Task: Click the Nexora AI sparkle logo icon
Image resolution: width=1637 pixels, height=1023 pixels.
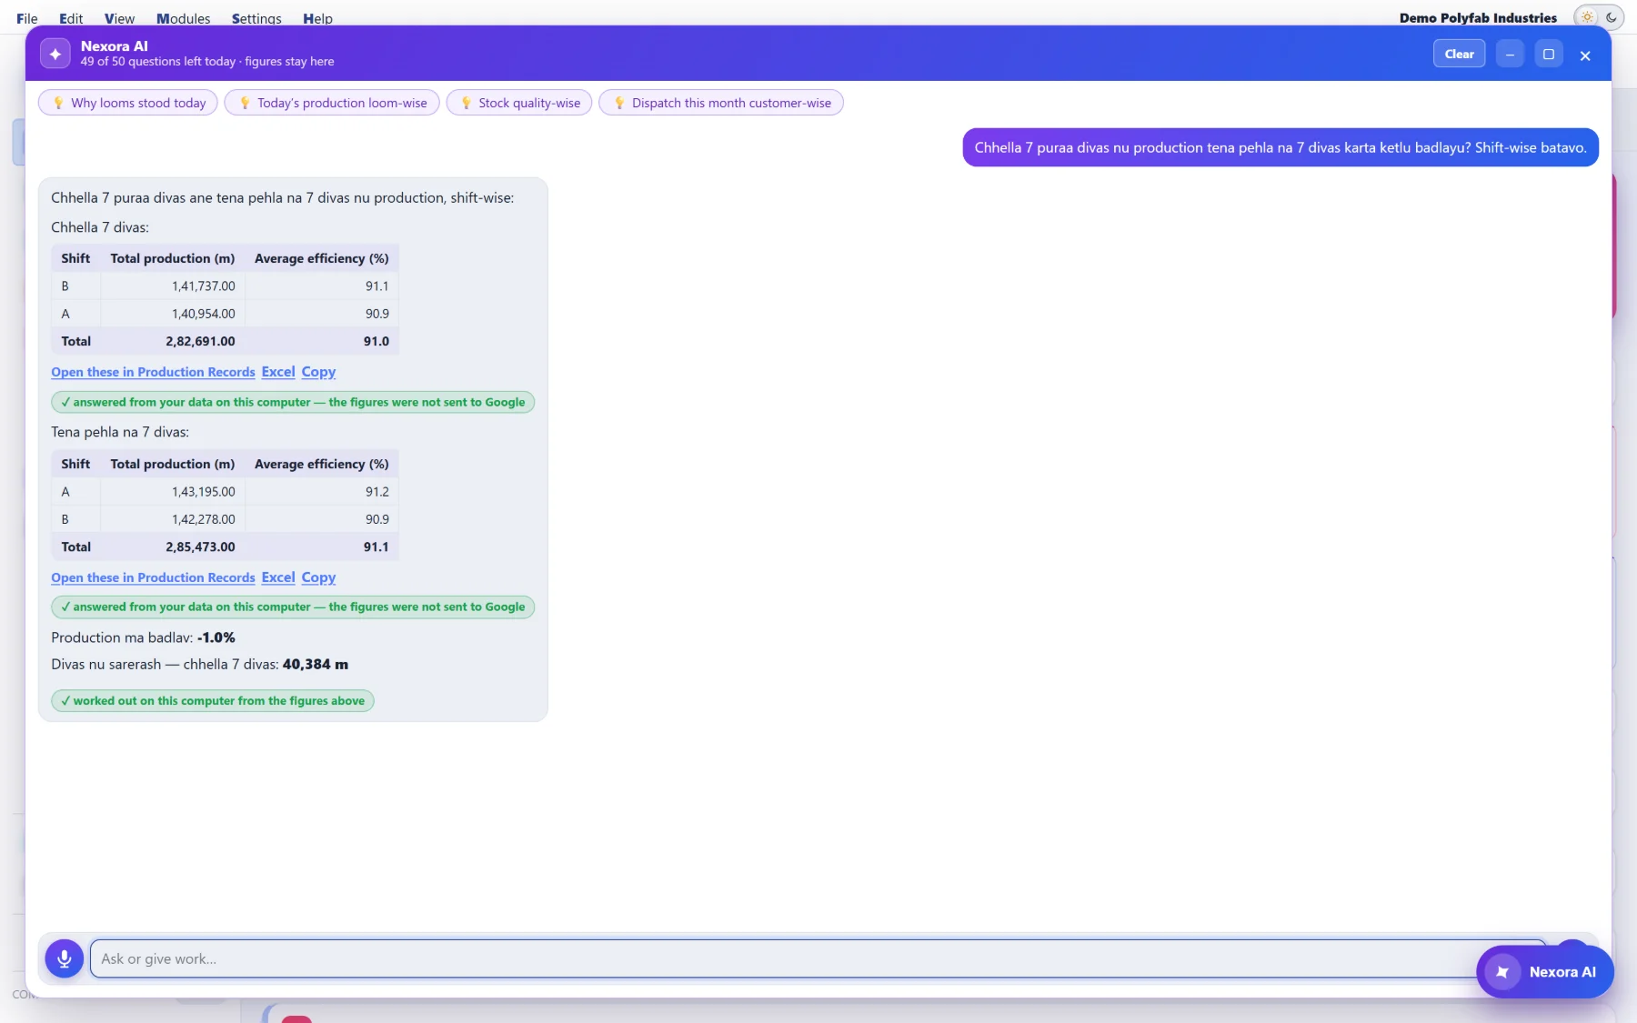Action: click(x=55, y=54)
